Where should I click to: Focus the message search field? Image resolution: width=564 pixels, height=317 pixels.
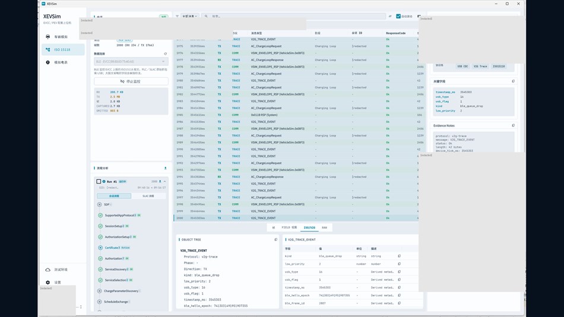[294, 16]
